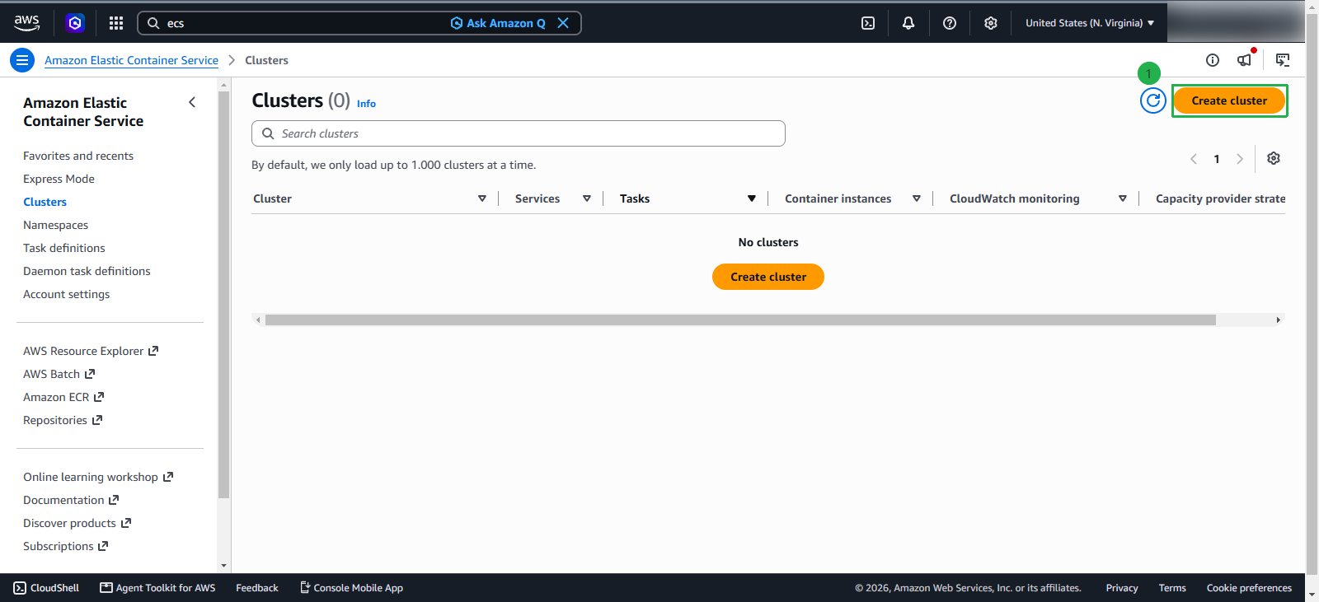Click the Amazon Q hexagon icon in top bar
The width and height of the screenshot is (1319, 602).
(x=75, y=23)
